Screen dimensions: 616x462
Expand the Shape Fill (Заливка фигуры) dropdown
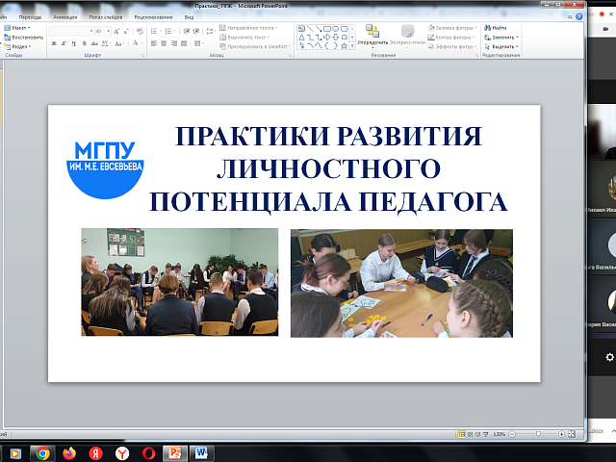[x=474, y=29]
